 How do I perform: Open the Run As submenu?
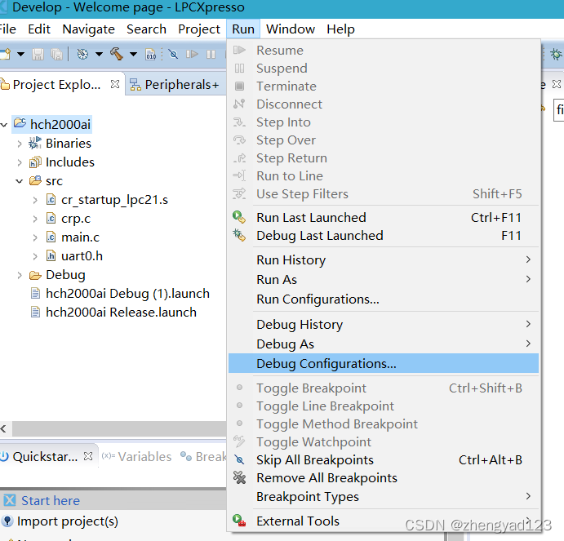pos(277,280)
